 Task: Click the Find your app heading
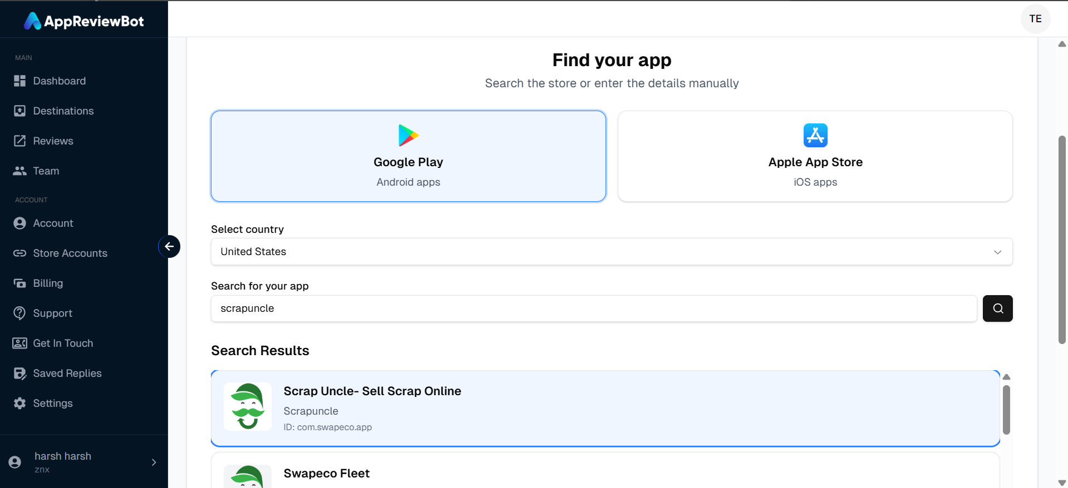pyautogui.click(x=612, y=60)
